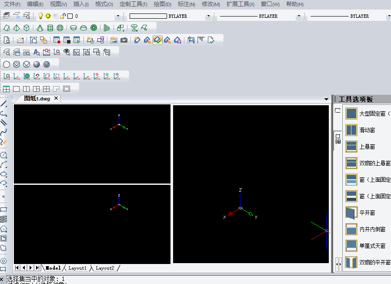
Task: Select the 平开窗 tool in the tool palette
Action: 351,213
